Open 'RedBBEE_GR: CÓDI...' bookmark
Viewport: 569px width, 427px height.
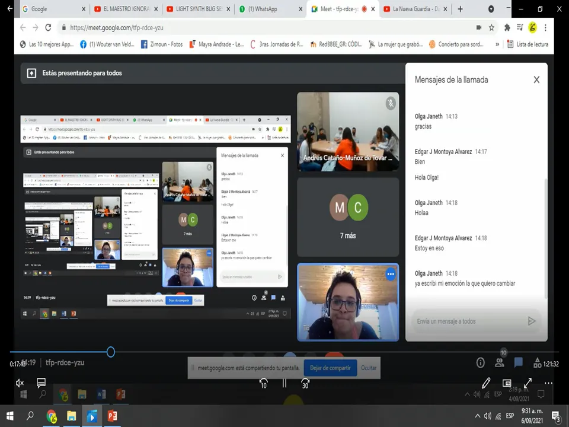pos(336,44)
